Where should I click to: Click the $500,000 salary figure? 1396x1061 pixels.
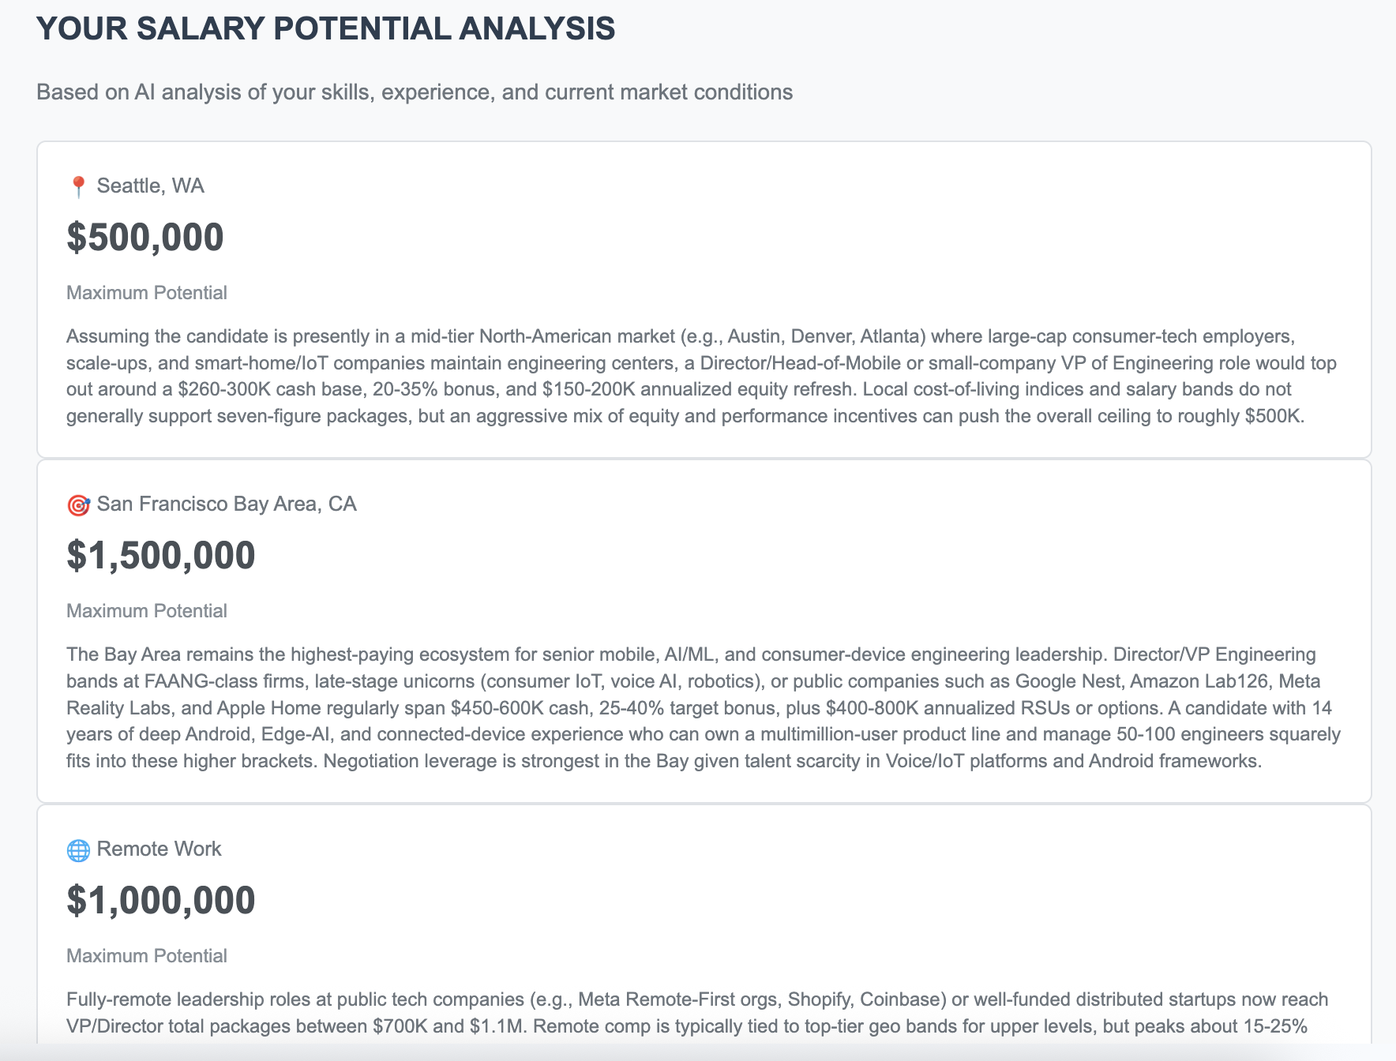[x=145, y=238]
